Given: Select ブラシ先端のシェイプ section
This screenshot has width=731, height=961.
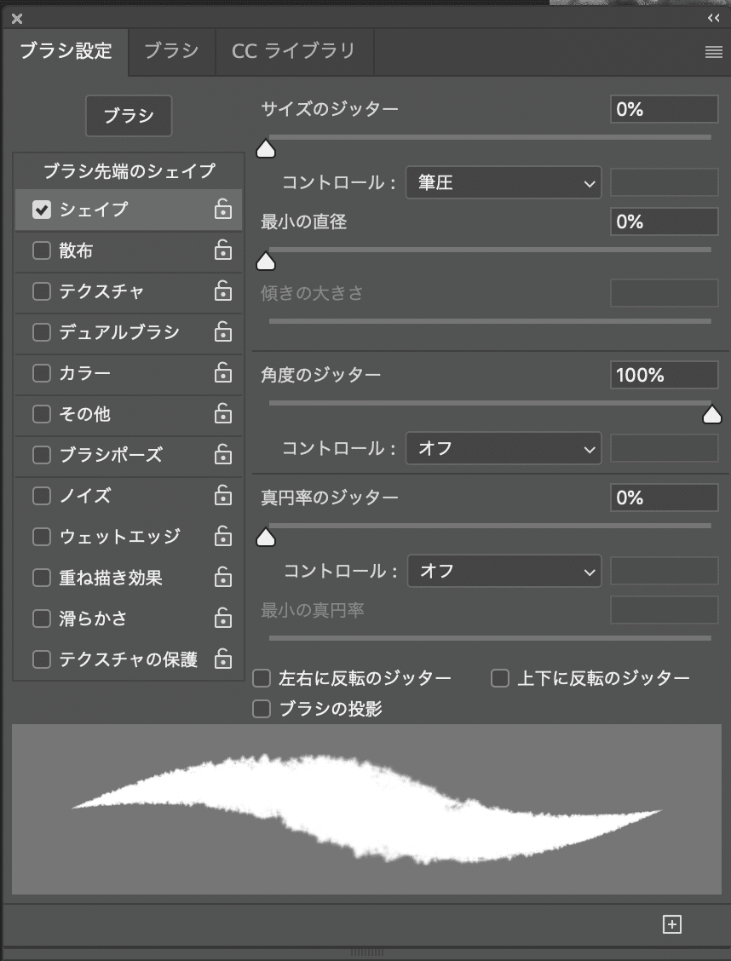Looking at the screenshot, I should pos(129,171).
